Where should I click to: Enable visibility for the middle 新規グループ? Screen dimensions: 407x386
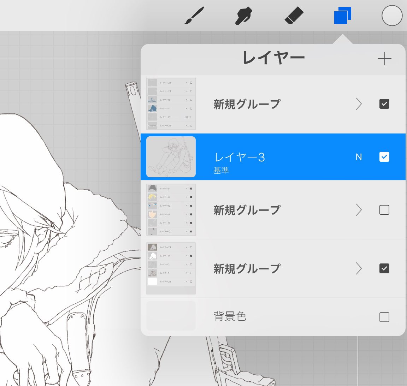384,210
